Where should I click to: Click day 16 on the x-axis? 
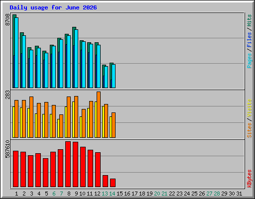tap(127, 194)
